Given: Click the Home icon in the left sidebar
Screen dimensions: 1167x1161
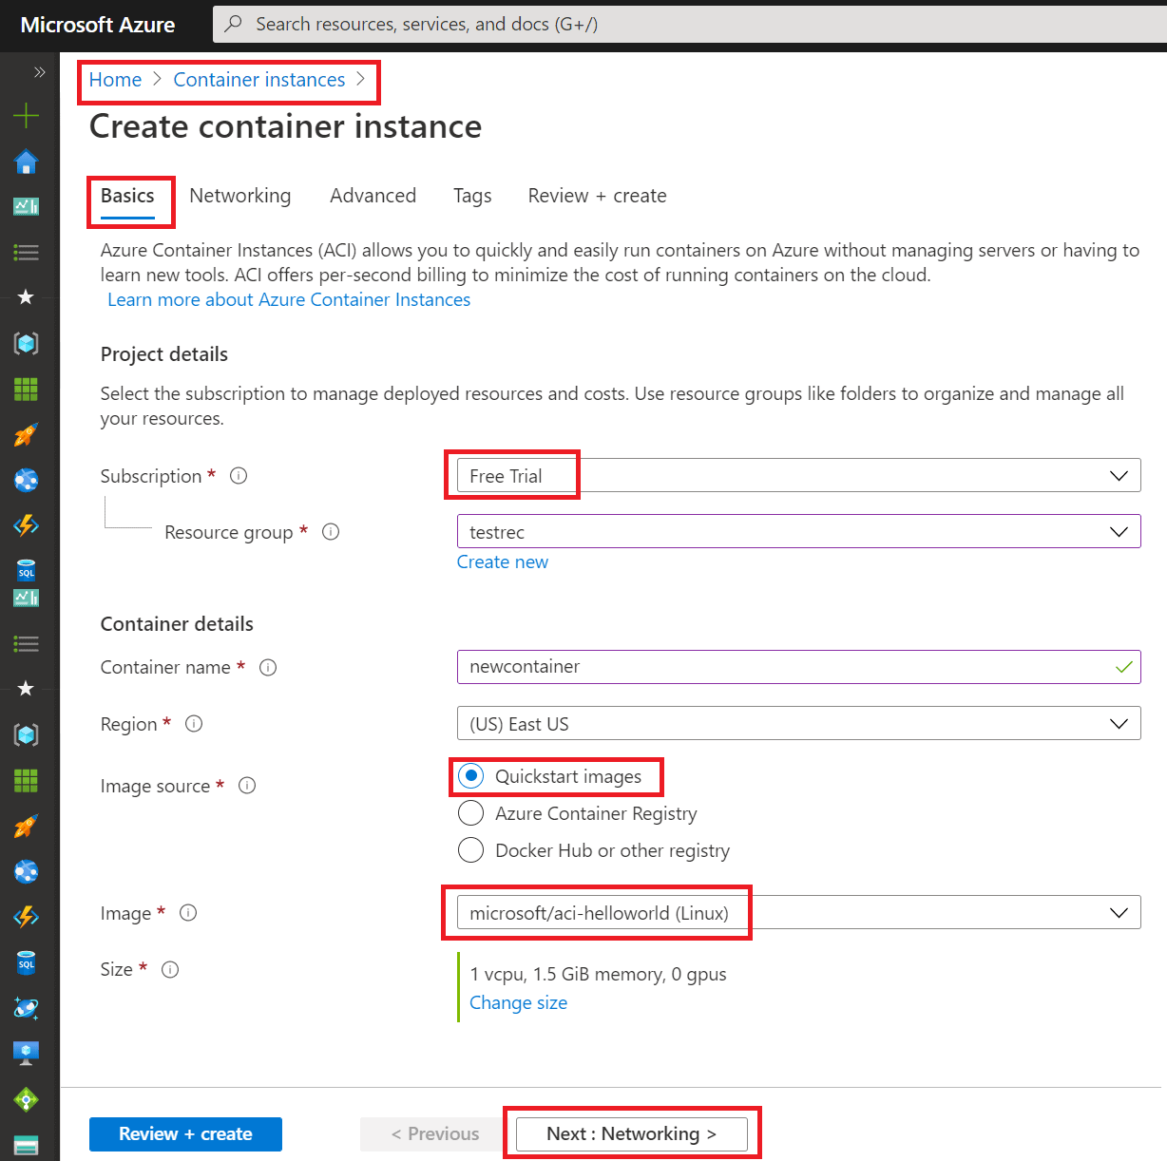Looking at the screenshot, I should [x=26, y=162].
